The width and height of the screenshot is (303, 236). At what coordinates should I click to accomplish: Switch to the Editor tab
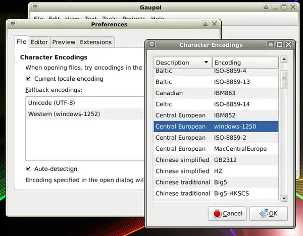[x=39, y=42]
